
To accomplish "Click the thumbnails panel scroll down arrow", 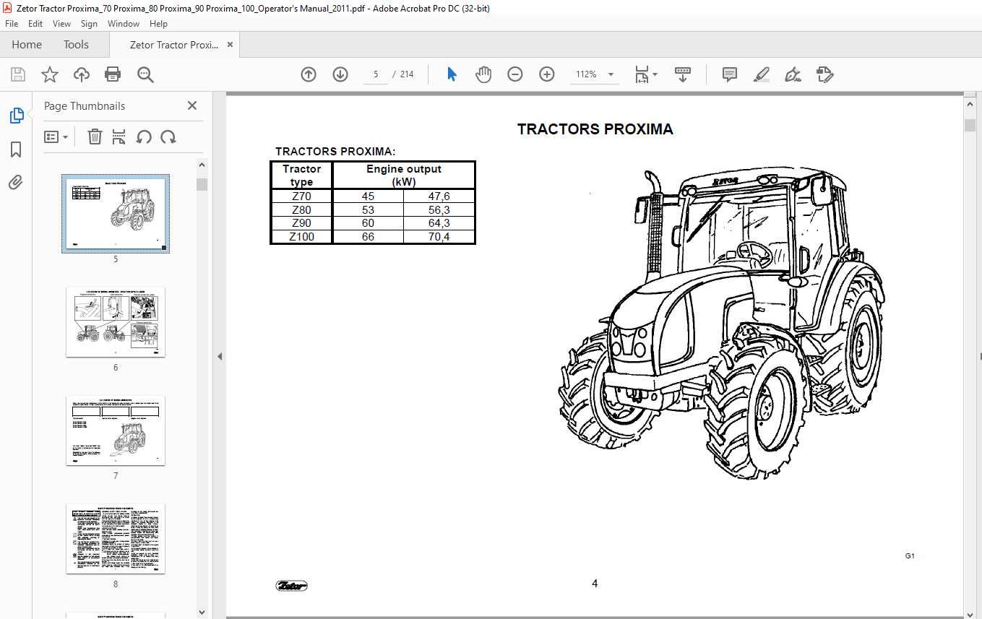I will (x=202, y=613).
